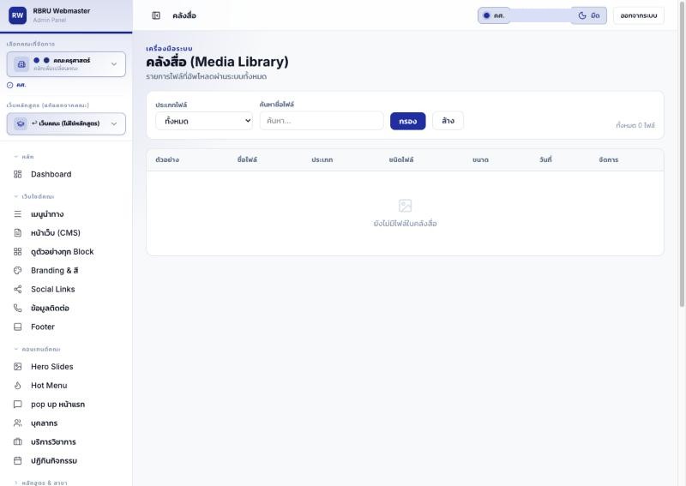Open the Social Links share icon

coord(17,289)
